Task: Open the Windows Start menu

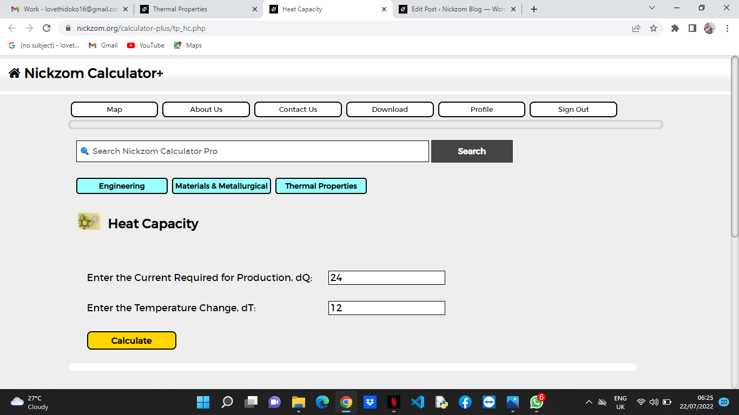Action: (203, 402)
